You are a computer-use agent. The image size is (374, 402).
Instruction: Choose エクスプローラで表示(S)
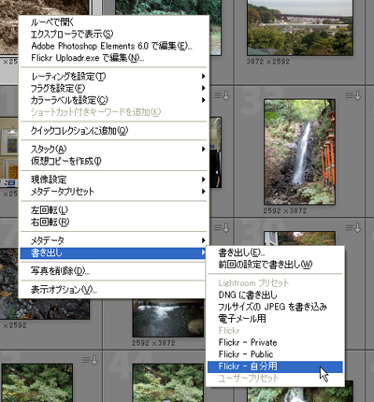coord(114,34)
